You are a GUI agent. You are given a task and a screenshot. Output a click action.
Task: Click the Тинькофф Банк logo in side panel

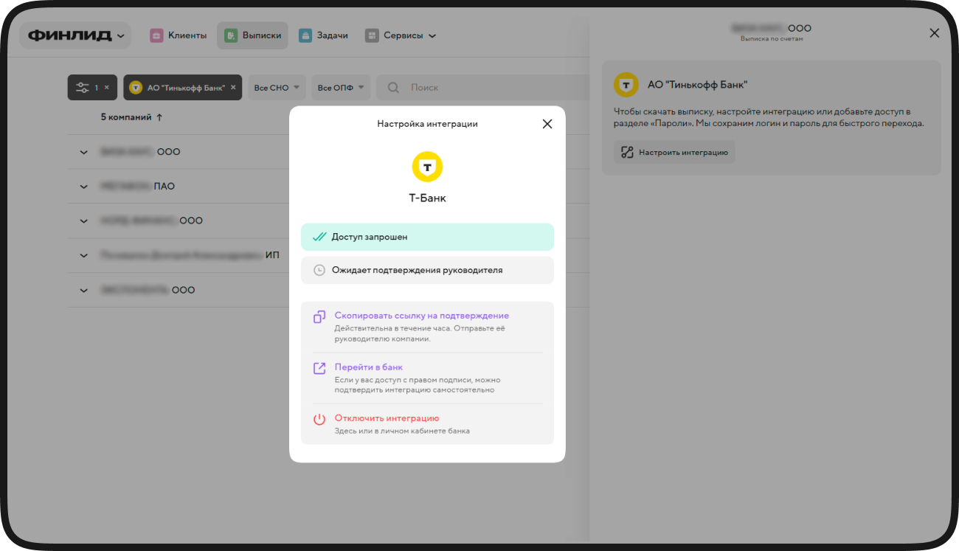coord(626,85)
